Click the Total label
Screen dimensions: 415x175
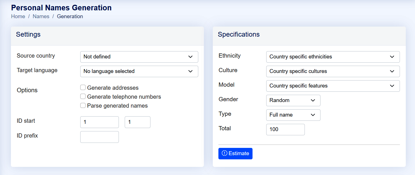[225, 128]
